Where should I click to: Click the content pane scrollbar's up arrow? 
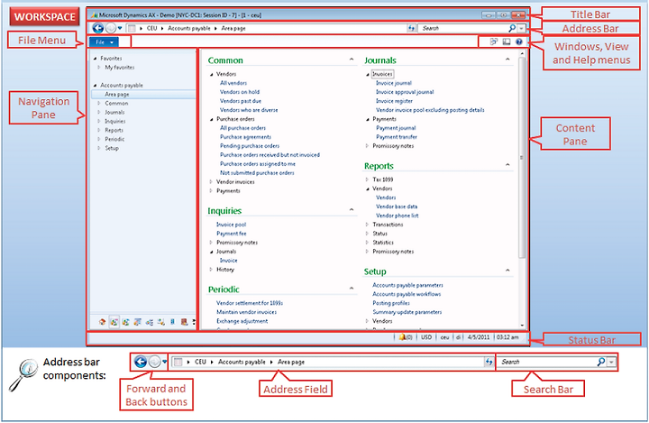(522, 53)
